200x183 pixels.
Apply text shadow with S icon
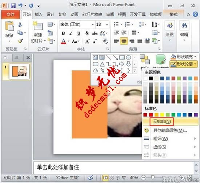[87, 33]
